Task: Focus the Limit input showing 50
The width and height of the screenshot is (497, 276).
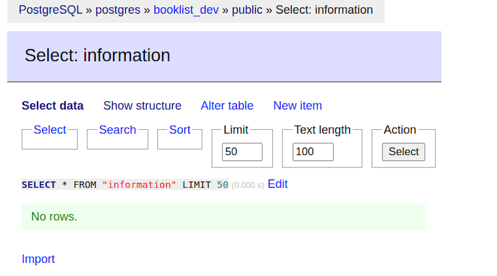Action: 242,152
